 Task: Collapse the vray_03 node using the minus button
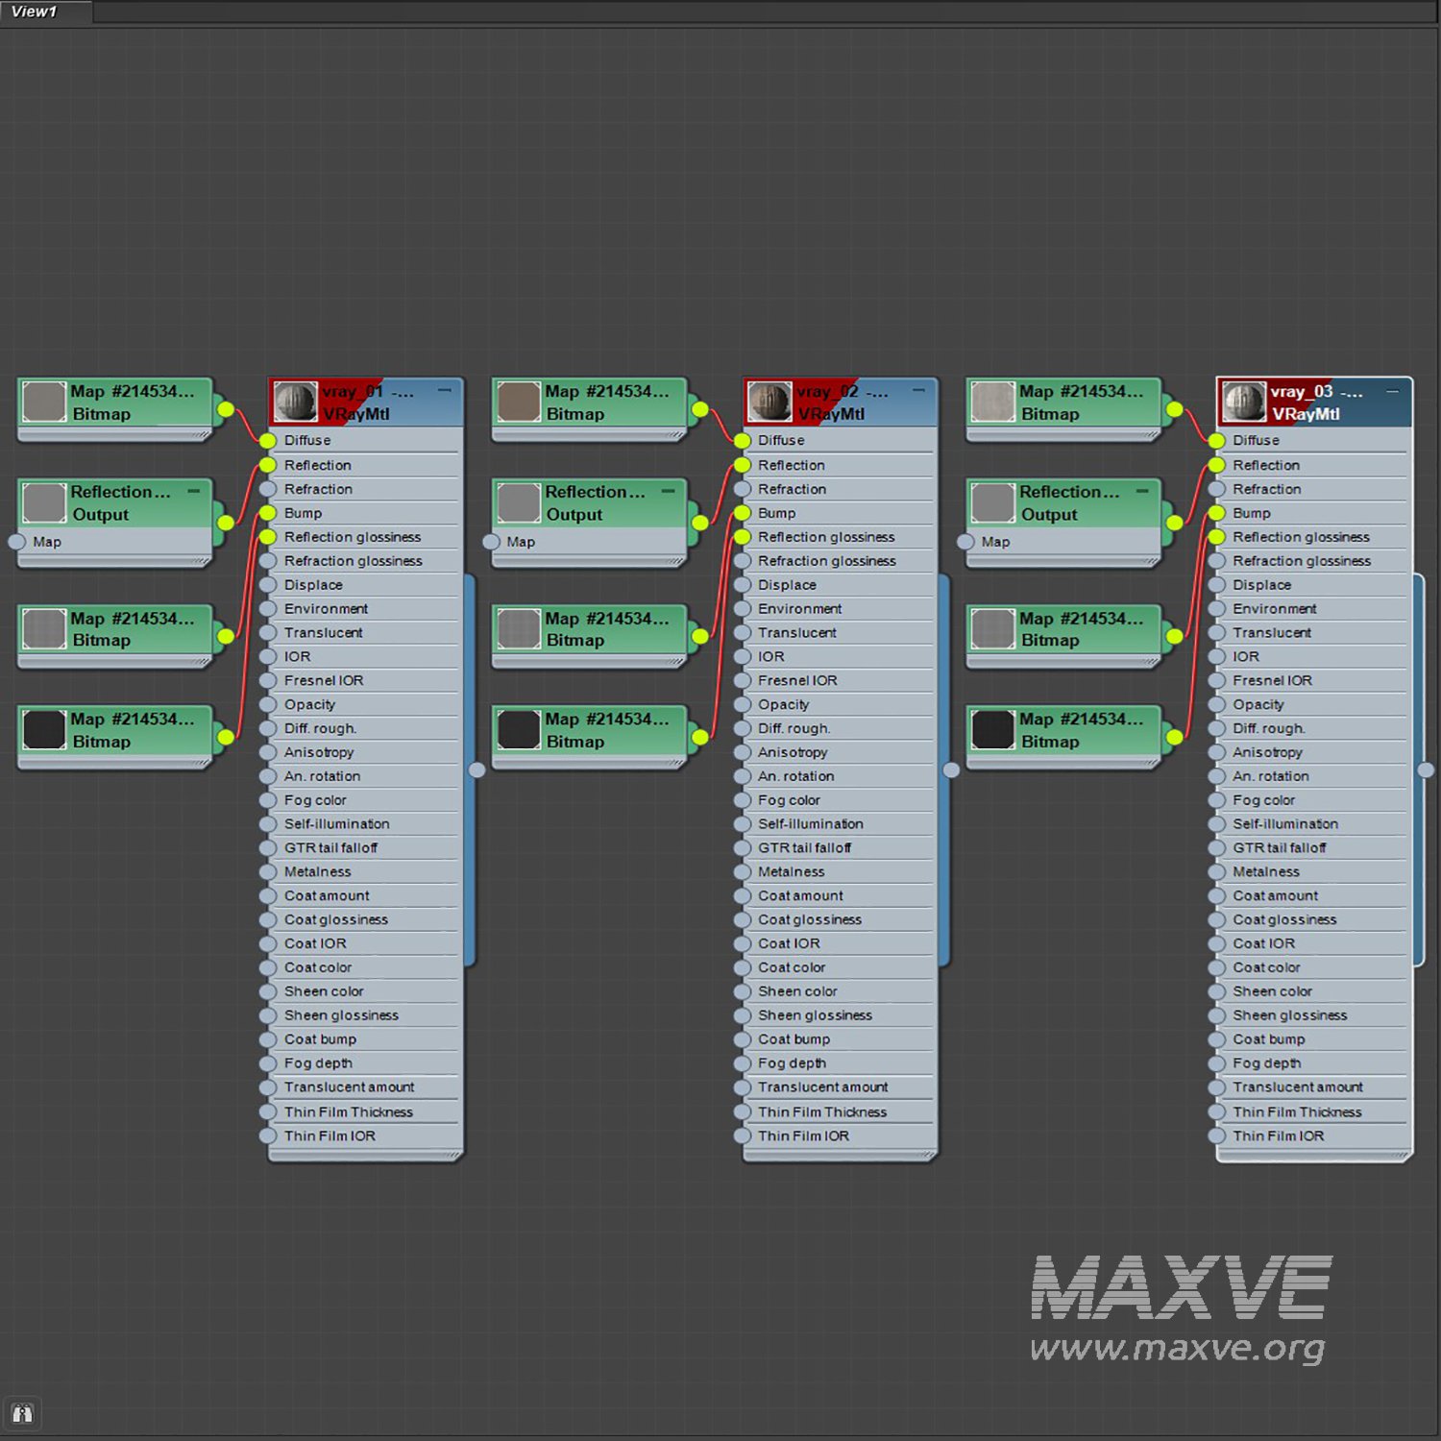pos(1392,391)
